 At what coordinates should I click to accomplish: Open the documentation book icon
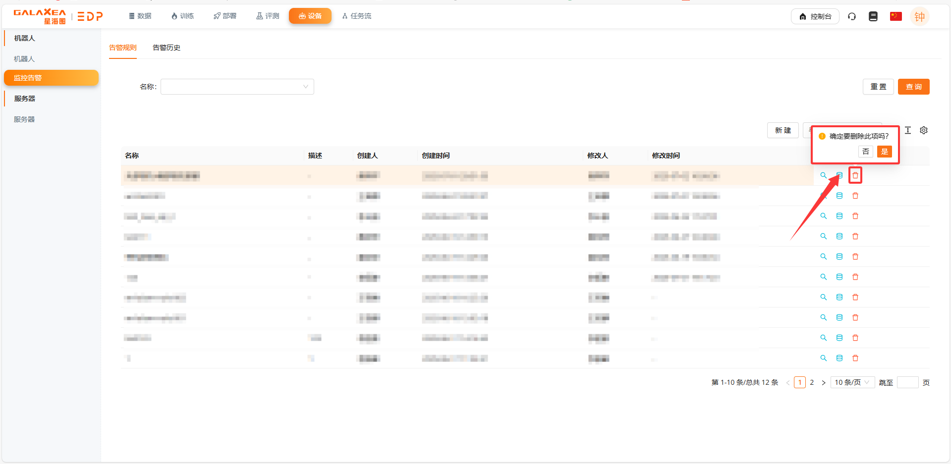click(x=873, y=16)
